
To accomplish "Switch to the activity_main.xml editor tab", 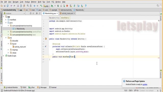I will (67, 13).
